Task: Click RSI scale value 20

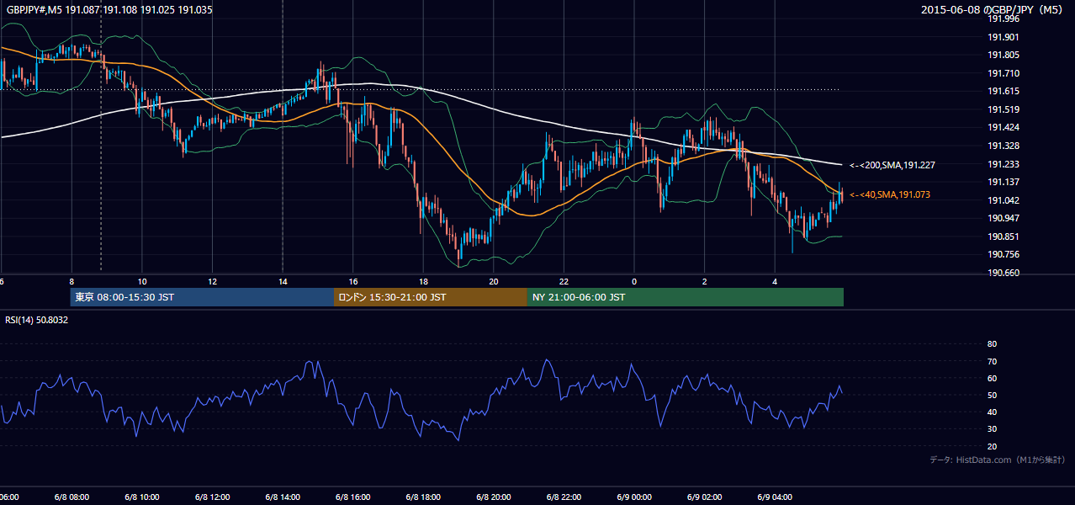Action: click(x=992, y=446)
